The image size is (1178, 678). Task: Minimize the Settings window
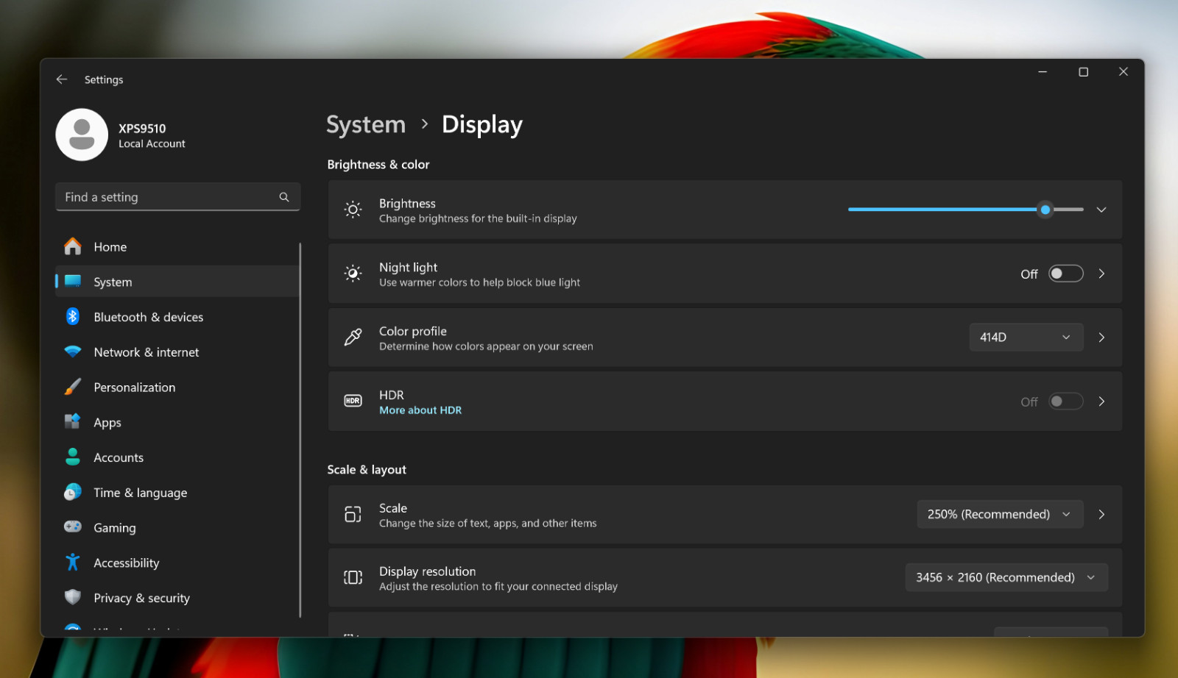click(1043, 72)
